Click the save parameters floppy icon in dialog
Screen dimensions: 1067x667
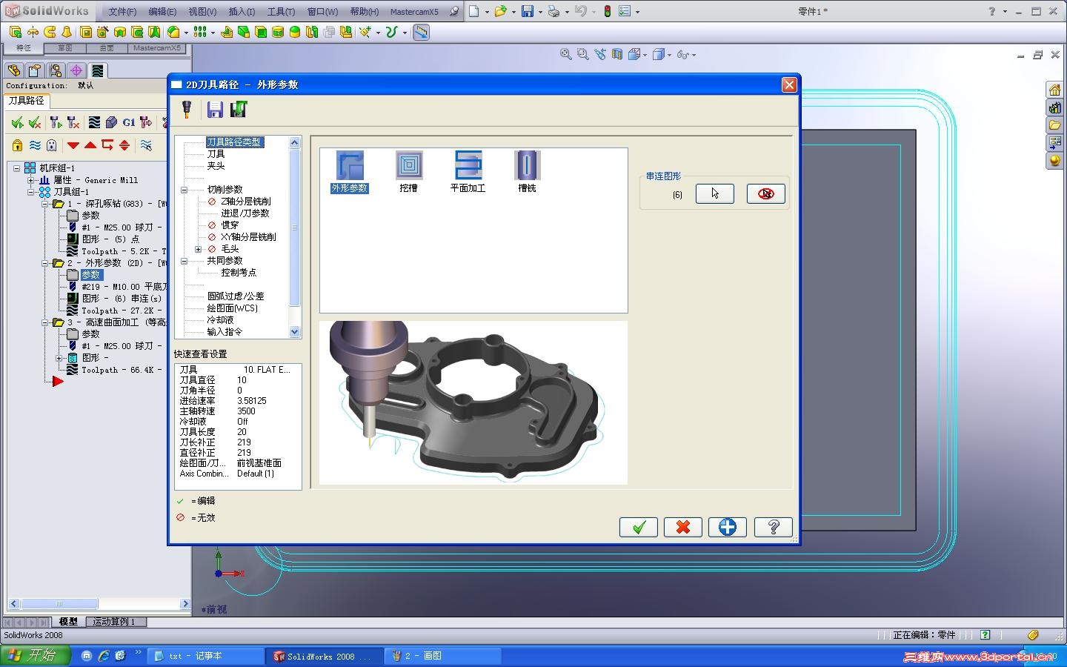pyautogui.click(x=215, y=110)
